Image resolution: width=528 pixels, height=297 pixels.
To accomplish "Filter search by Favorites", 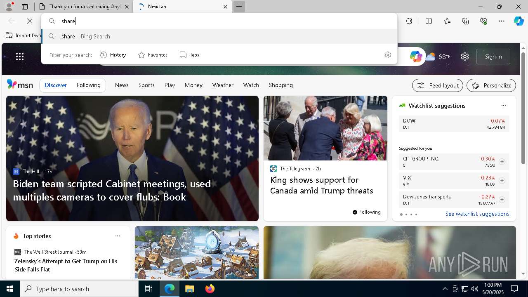I will [x=153, y=55].
